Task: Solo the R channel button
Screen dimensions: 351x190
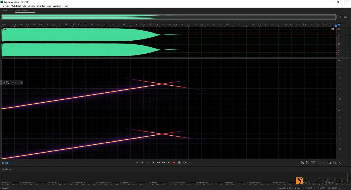Action: click(347, 50)
